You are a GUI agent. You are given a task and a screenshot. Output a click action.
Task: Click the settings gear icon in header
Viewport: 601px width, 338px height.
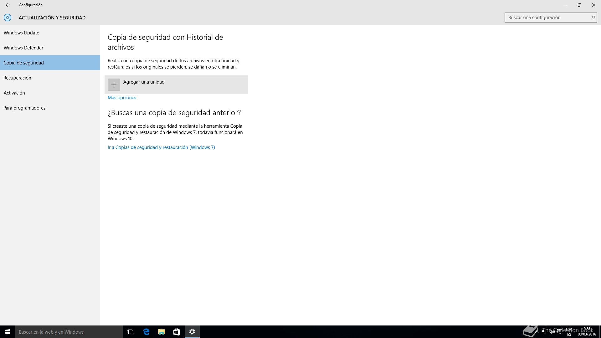pos(8,18)
